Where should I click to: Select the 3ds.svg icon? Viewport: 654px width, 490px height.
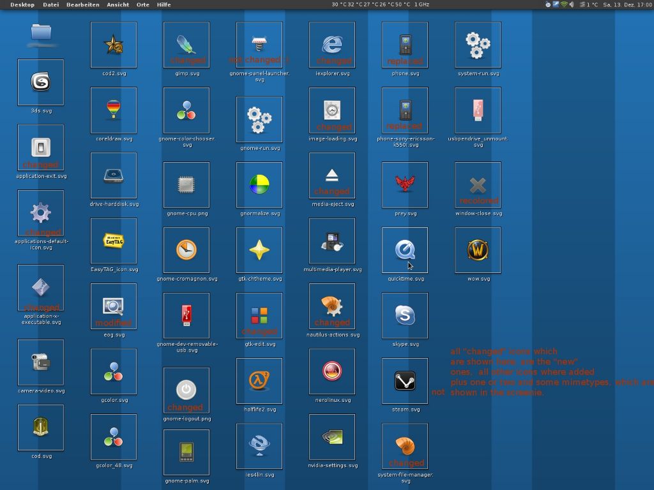pyautogui.click(x=41, y=82)
